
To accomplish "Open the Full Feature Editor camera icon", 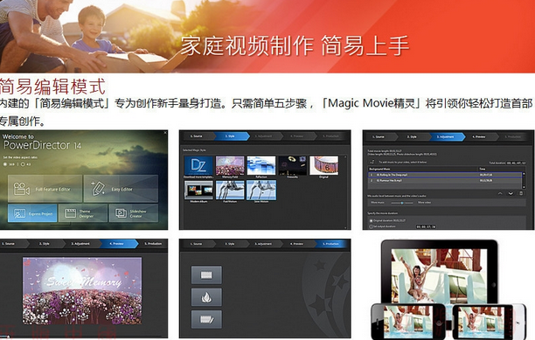I will click(21, 189).
